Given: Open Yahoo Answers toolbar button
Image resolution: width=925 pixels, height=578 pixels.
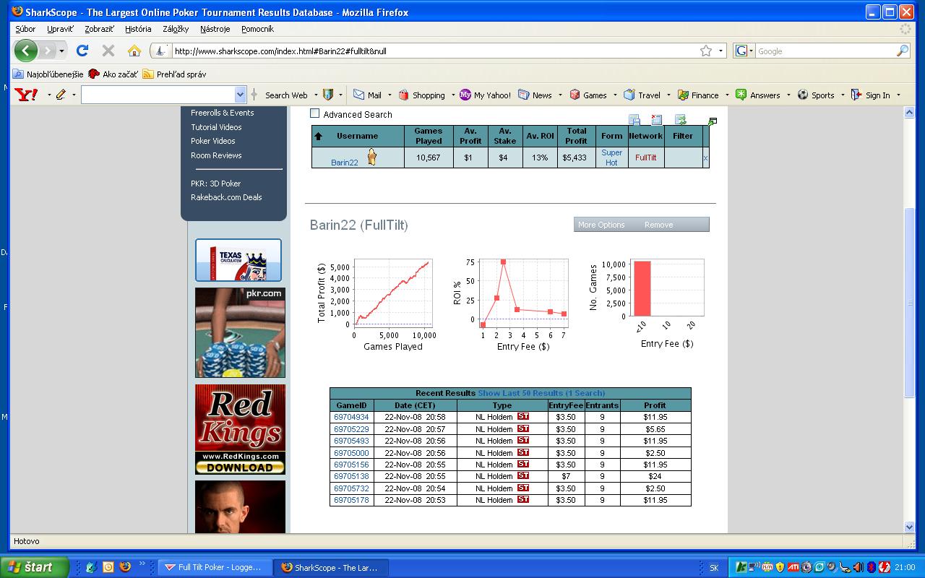Looking at the screenshot, I should pyautogui.click(x=758, y=95).
